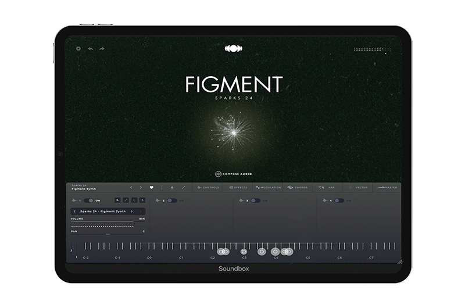Viewport: 465px width, 308px height.
Task: Open settings via the gear icon
Action: tap(78, 48)
